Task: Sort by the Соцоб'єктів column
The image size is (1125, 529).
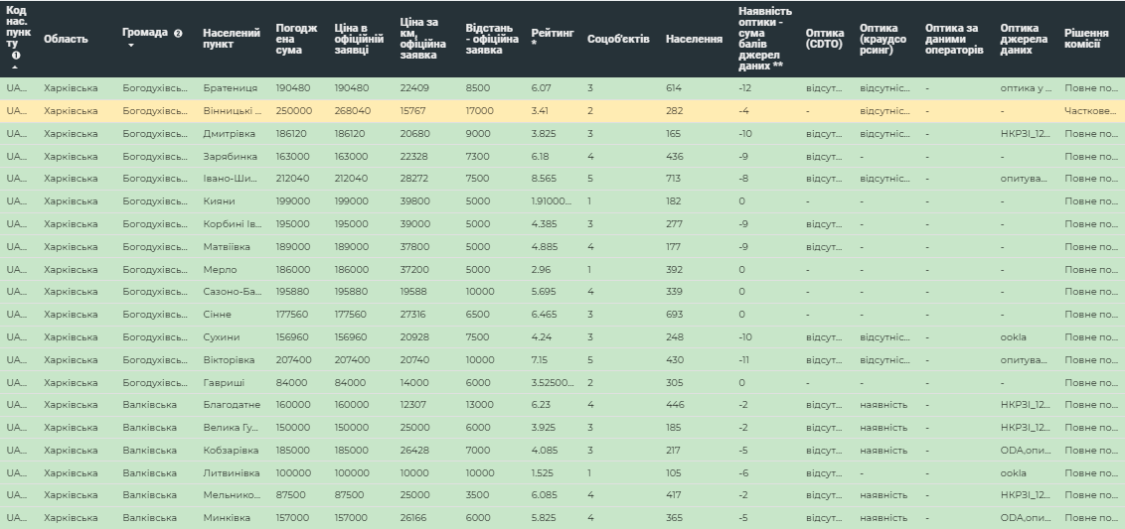Action: pos(618,39)
